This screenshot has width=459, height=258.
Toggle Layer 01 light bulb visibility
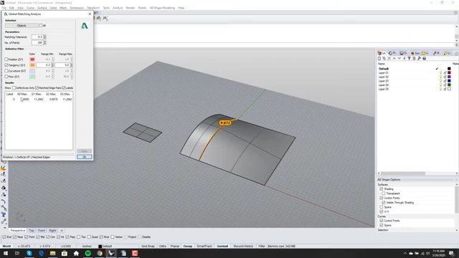click(x=440, y=72)
